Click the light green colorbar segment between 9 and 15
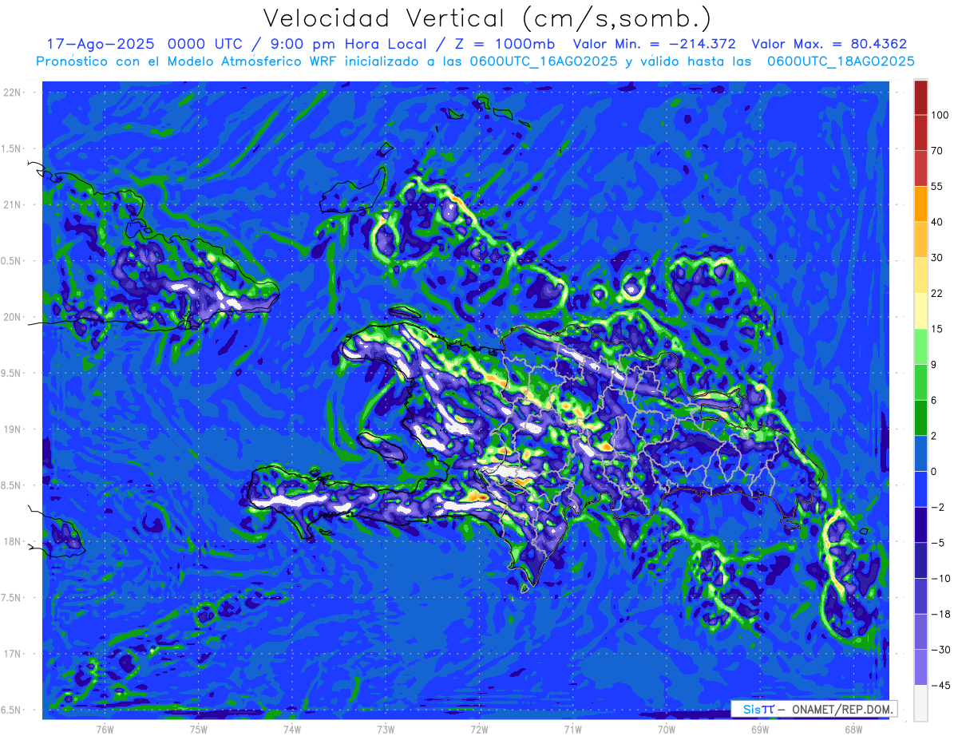The image size is (958, 740). click(920, 346)
